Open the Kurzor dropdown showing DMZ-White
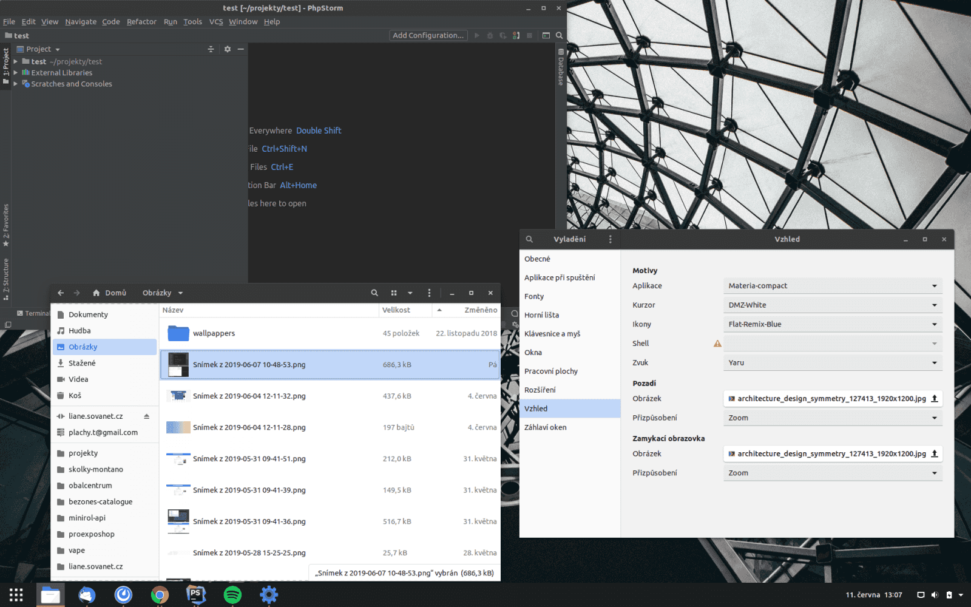Screen dimensions: 971x607 pyautogui.click(x=832, y=305)
